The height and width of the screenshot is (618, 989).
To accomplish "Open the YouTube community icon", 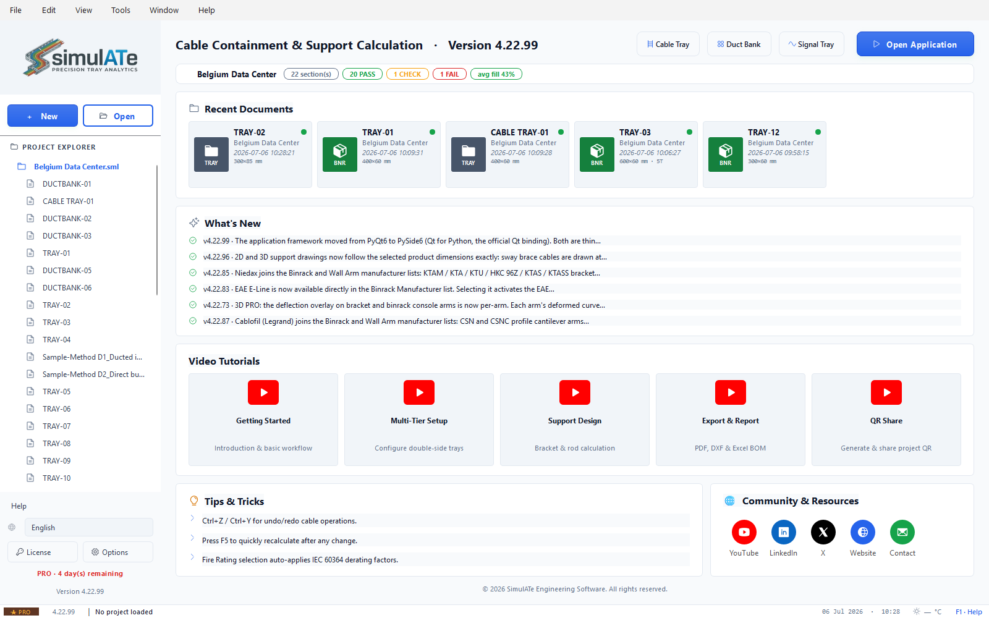I will [744, 532].
